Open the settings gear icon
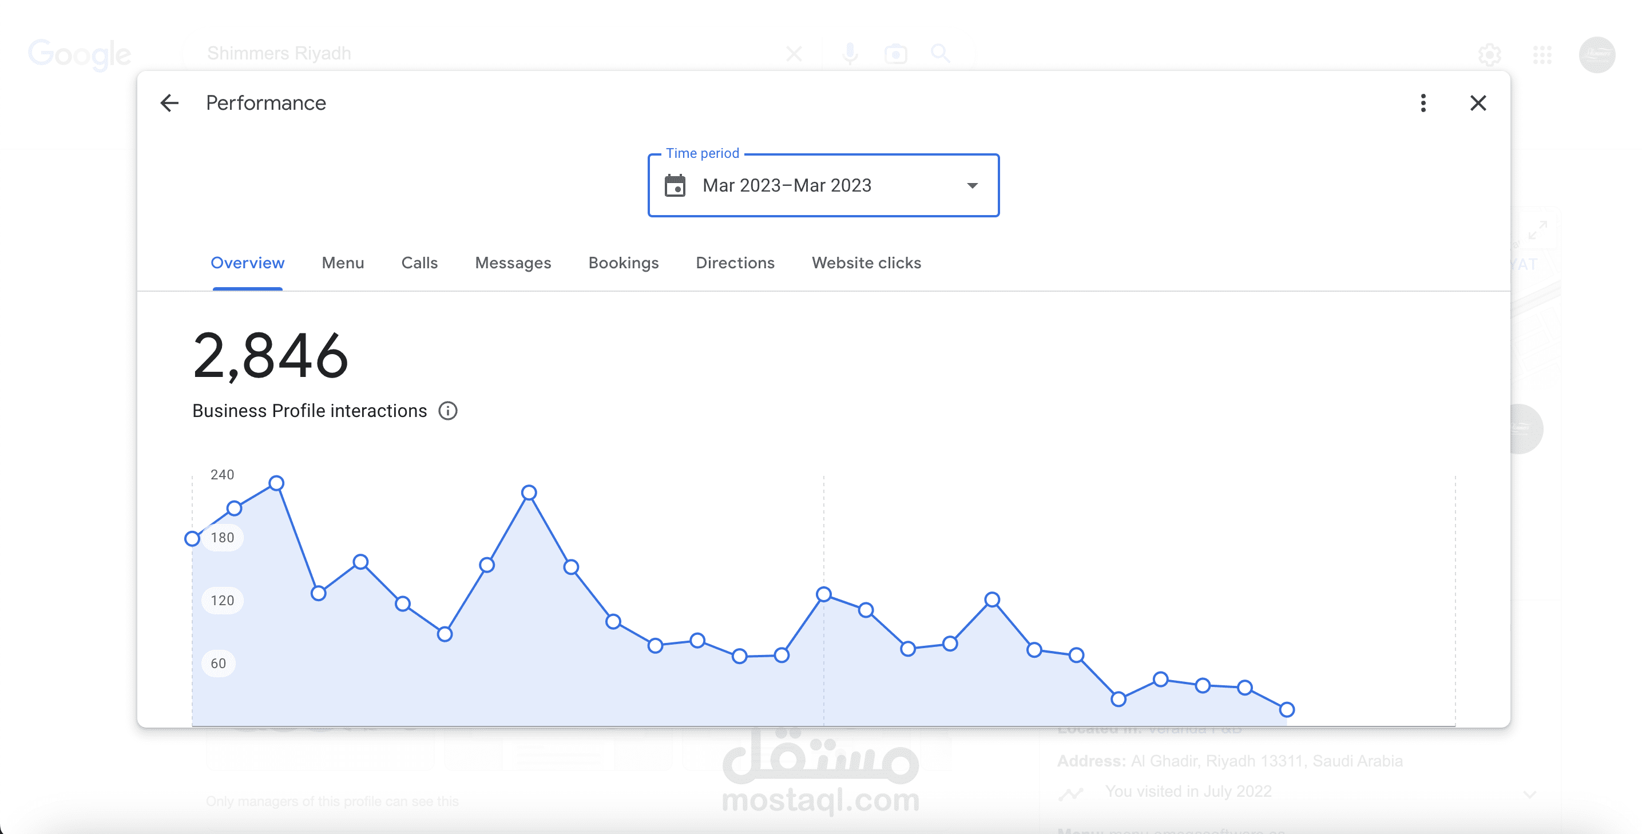Image resolution: width=1642 pixels, height=834 pixels. click(1490, 55)
